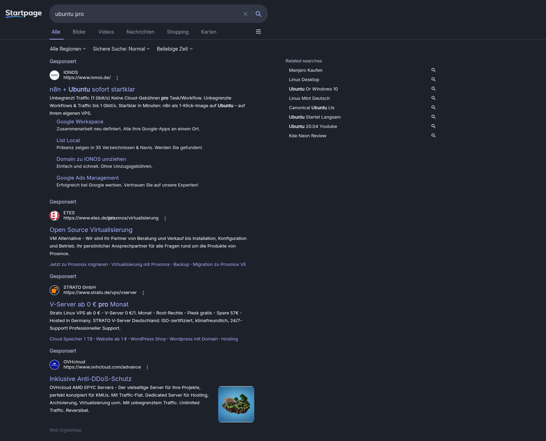Screen dimensions: 546x441
Task: Expand the Beliebige Zeit dropdown
Action: click(x=174, y=49)
